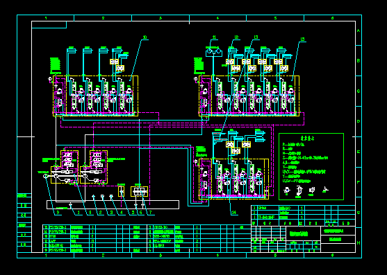Select yellow-boxed valve block above callout 6
This screenshot has height=275, width=387.
tap(139, 192)
